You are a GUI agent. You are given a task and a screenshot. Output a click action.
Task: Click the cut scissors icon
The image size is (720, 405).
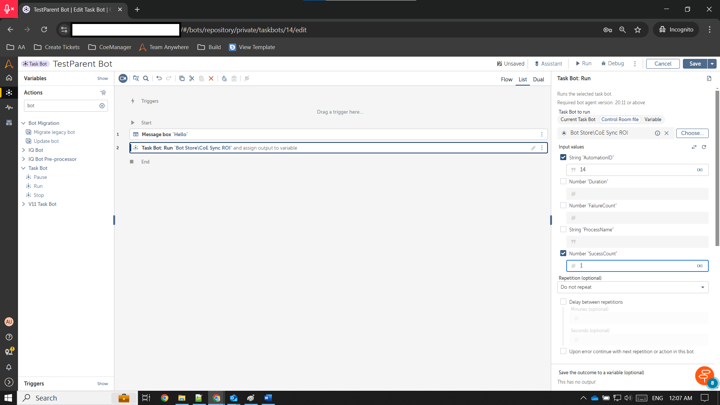pos(192,78)
